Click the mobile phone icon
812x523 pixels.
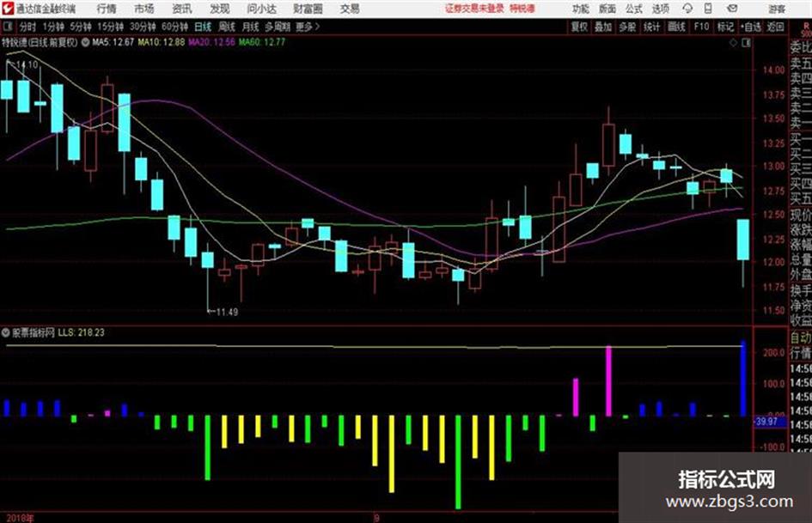[x=708, y=9]
